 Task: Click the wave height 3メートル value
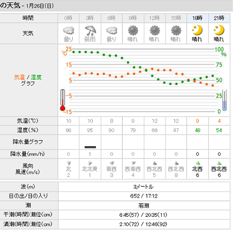coord(143,187)
